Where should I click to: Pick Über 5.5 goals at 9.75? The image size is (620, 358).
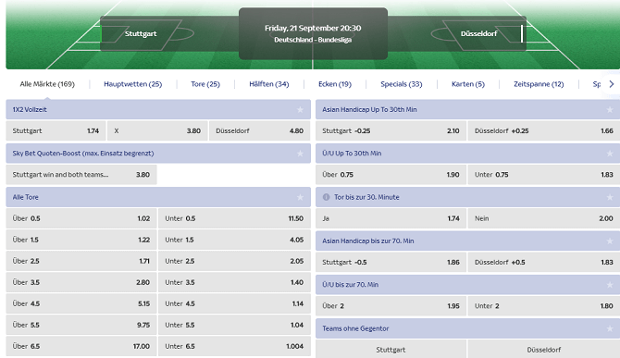81,326
